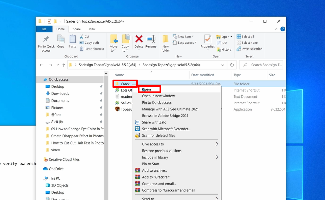Open Copy to dropdown
The width and height of the screenshot is (325, 200).
click(x=125, y=48)
